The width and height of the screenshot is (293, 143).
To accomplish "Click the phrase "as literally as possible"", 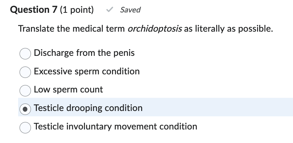I will 229,29.
